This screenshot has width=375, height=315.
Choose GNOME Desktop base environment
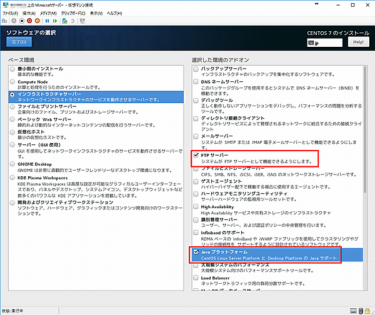13,164
